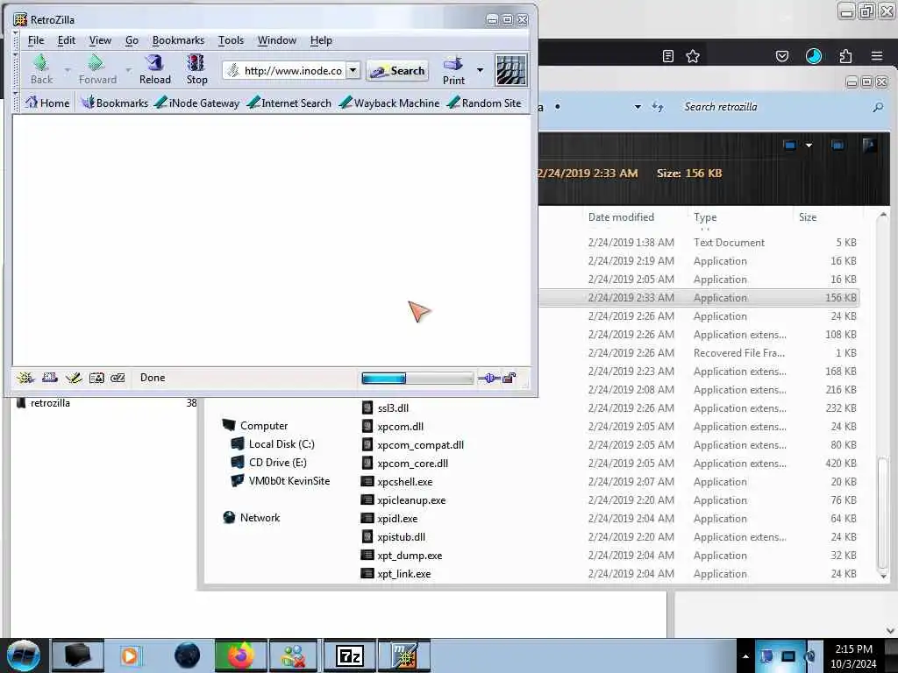The image size is (898, 673).
Task: Click Explorer search magnifier icon
Action: pos(878,107)
